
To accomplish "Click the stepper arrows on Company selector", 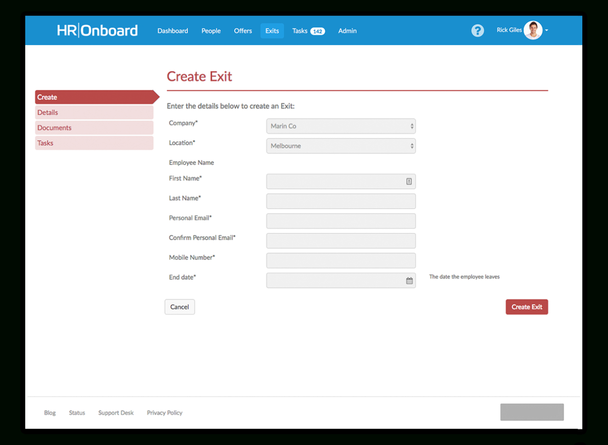I will tap(411, 126).
